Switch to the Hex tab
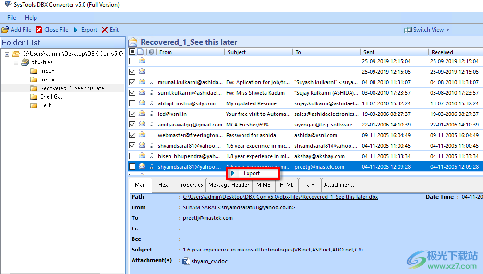The height and width of the screenshot is (274, 483). pos(163,185)
